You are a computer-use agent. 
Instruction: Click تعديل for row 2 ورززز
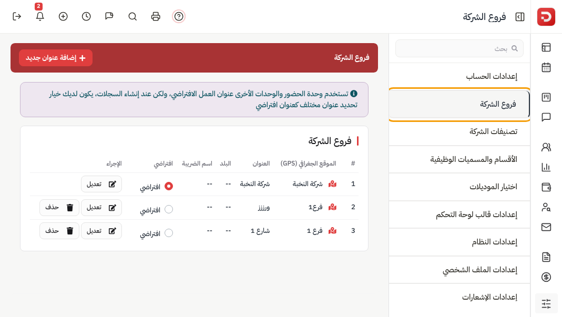coord(101,208)
